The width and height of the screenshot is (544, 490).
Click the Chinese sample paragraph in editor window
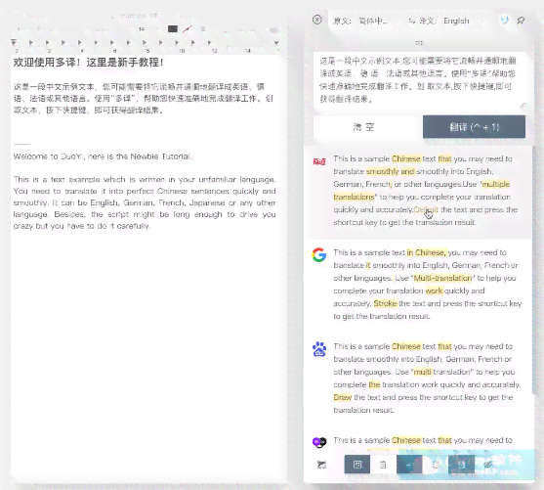pyautogui.click(x=144, y=99)
